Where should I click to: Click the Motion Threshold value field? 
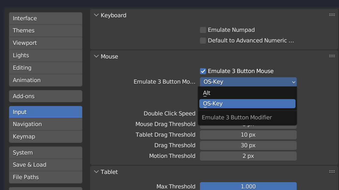[x=248, y=156]
